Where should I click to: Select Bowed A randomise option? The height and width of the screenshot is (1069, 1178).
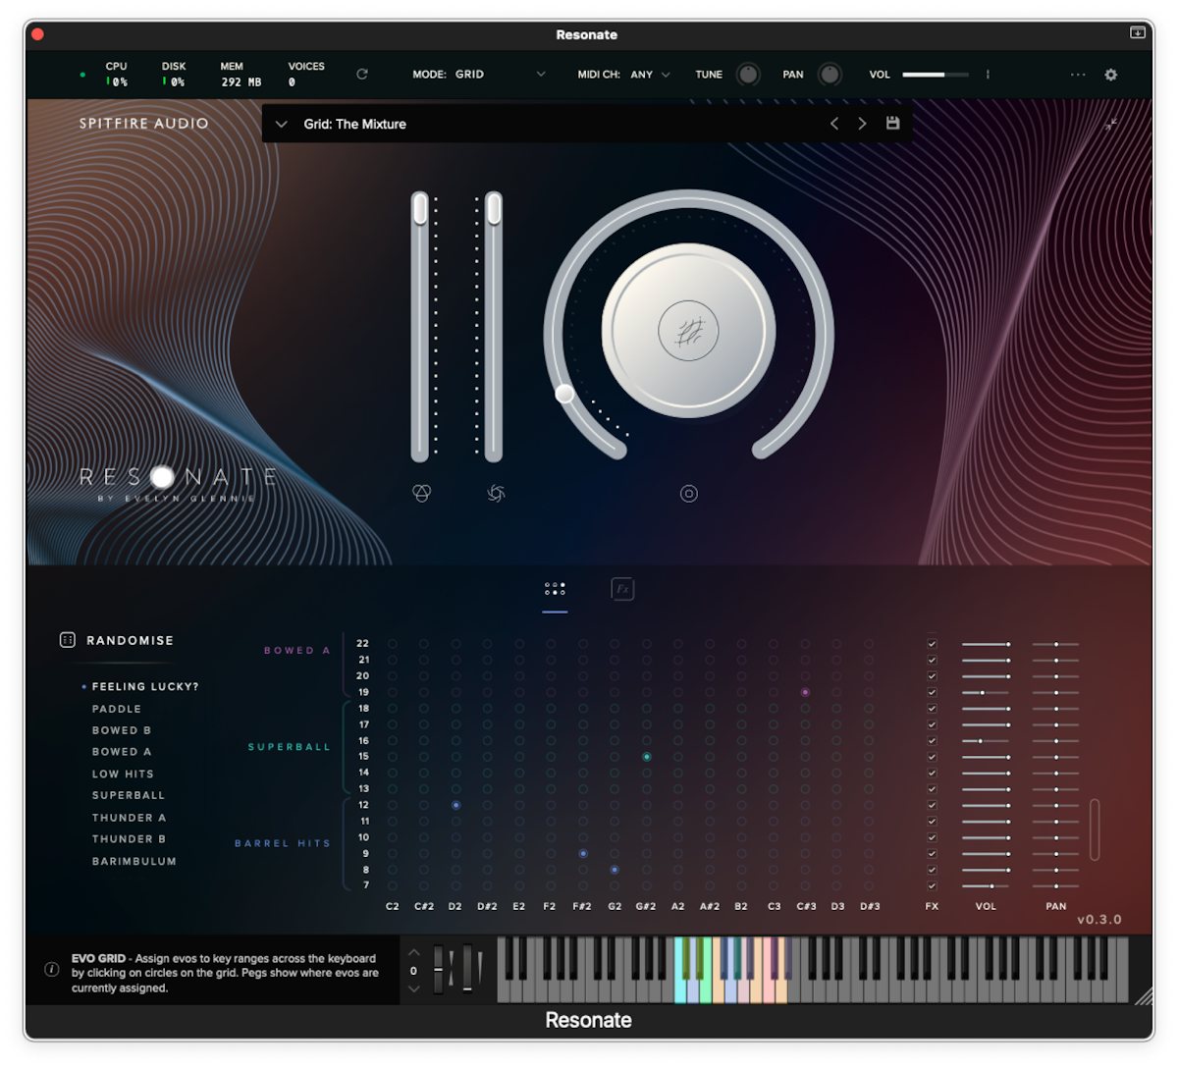pyautogui.click(x=122, y=752)
